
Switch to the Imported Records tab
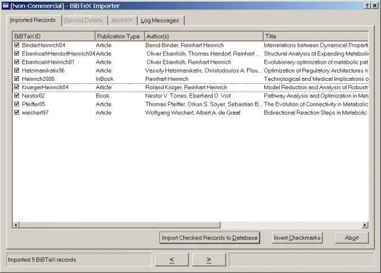(x=33, y=20)
